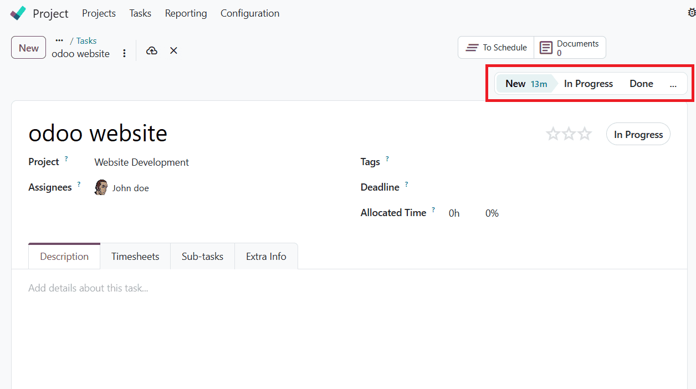Select the New stage
This screenshot has height=389, width=696.
526,84
